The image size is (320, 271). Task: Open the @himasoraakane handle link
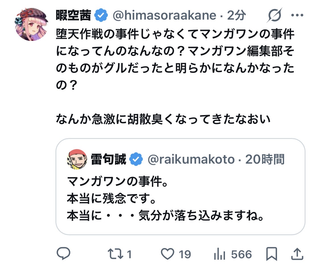click(x=164, y=16)
